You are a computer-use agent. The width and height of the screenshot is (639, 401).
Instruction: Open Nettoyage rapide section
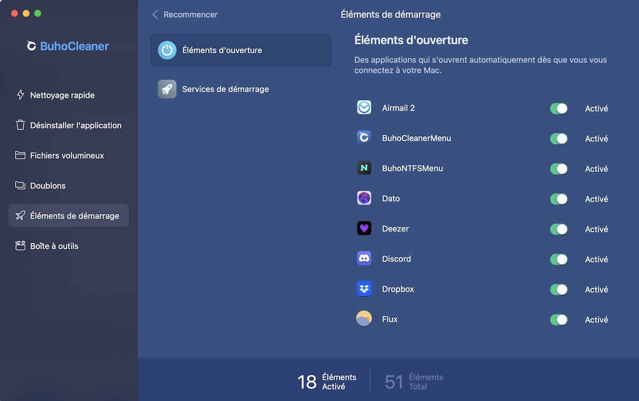68,95
